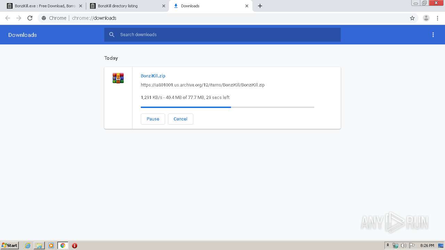Click the BonziKill.zip WinRAR file icon
This screenshot has width=445, height=250.
[x=118, y=78]
